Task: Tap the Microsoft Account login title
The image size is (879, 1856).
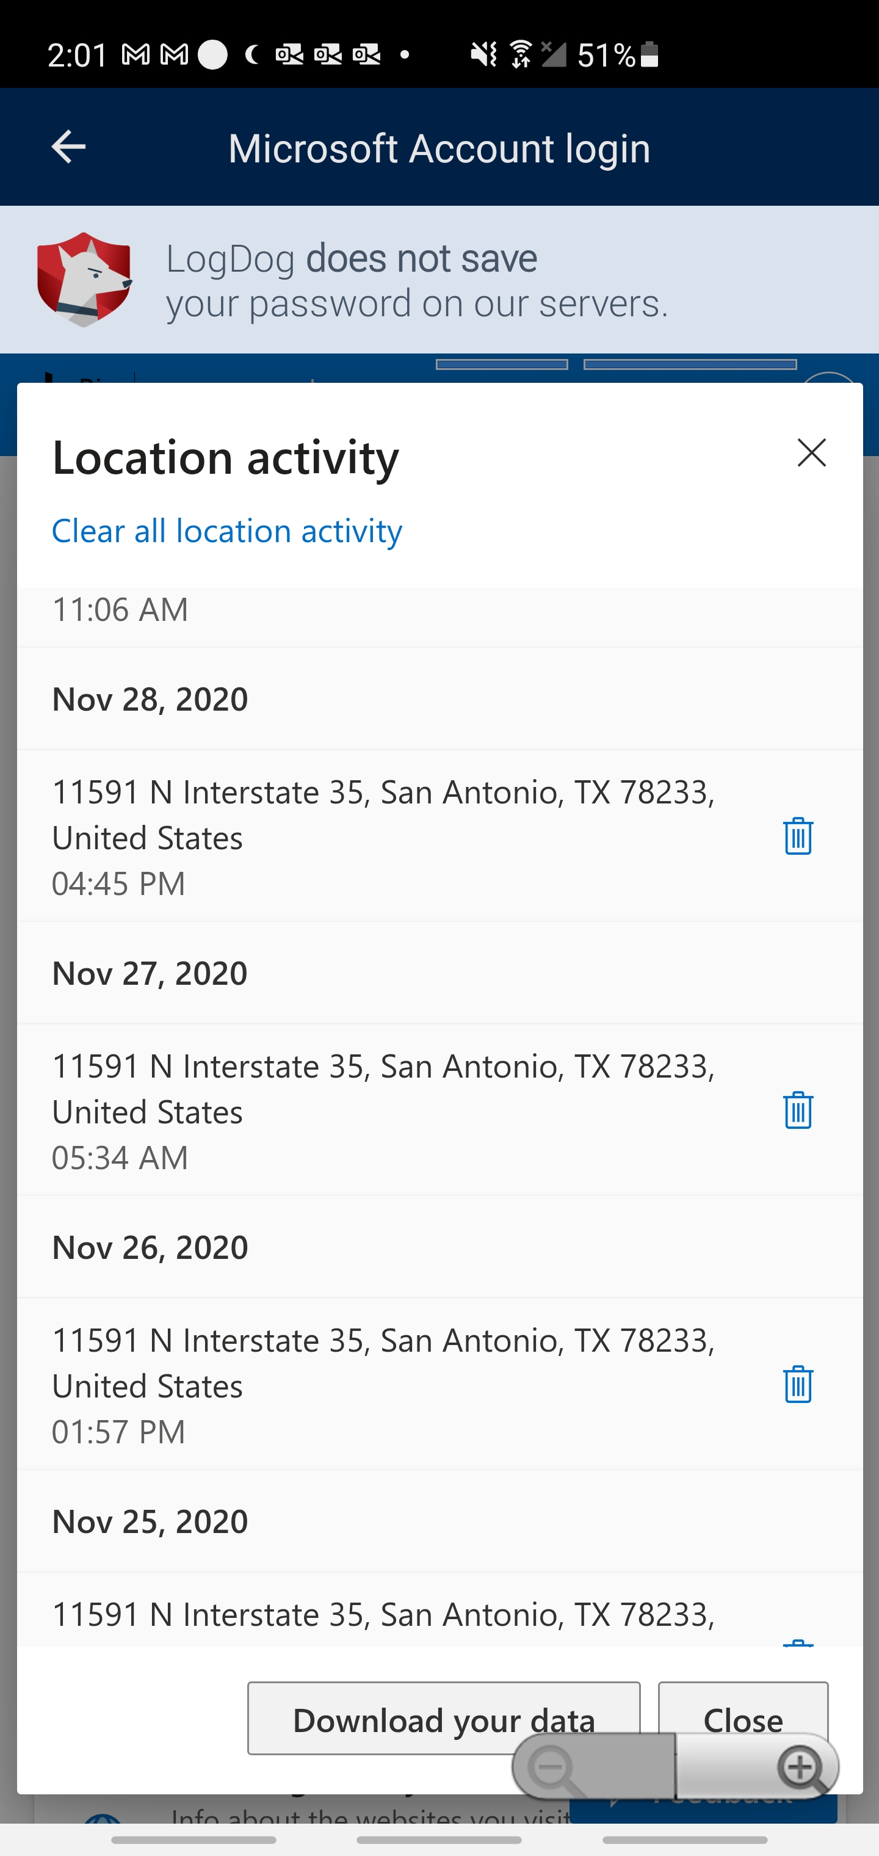Action: (439, 148)
